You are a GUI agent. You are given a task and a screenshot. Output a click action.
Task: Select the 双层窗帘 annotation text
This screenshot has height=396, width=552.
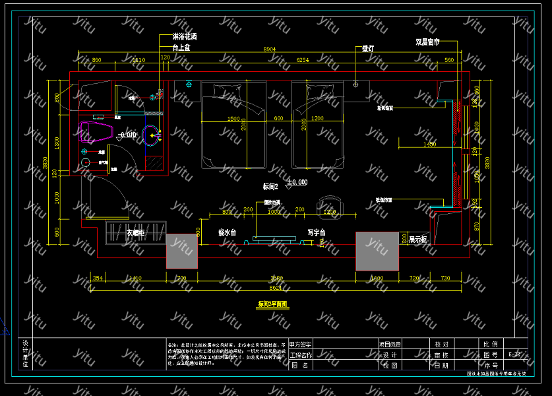pyautogui.click(x=427, y=42)
